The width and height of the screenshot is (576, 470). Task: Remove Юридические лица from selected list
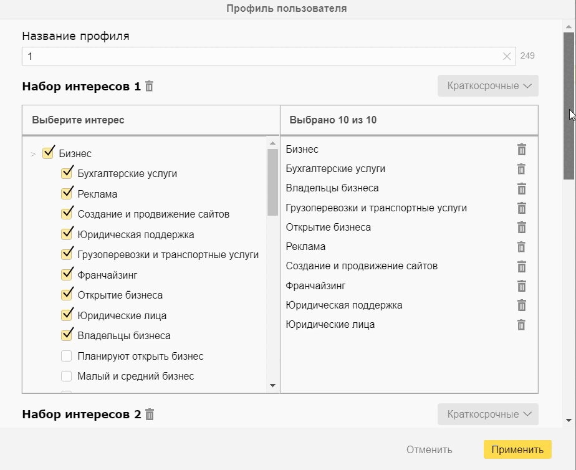(x=521, y=325)
